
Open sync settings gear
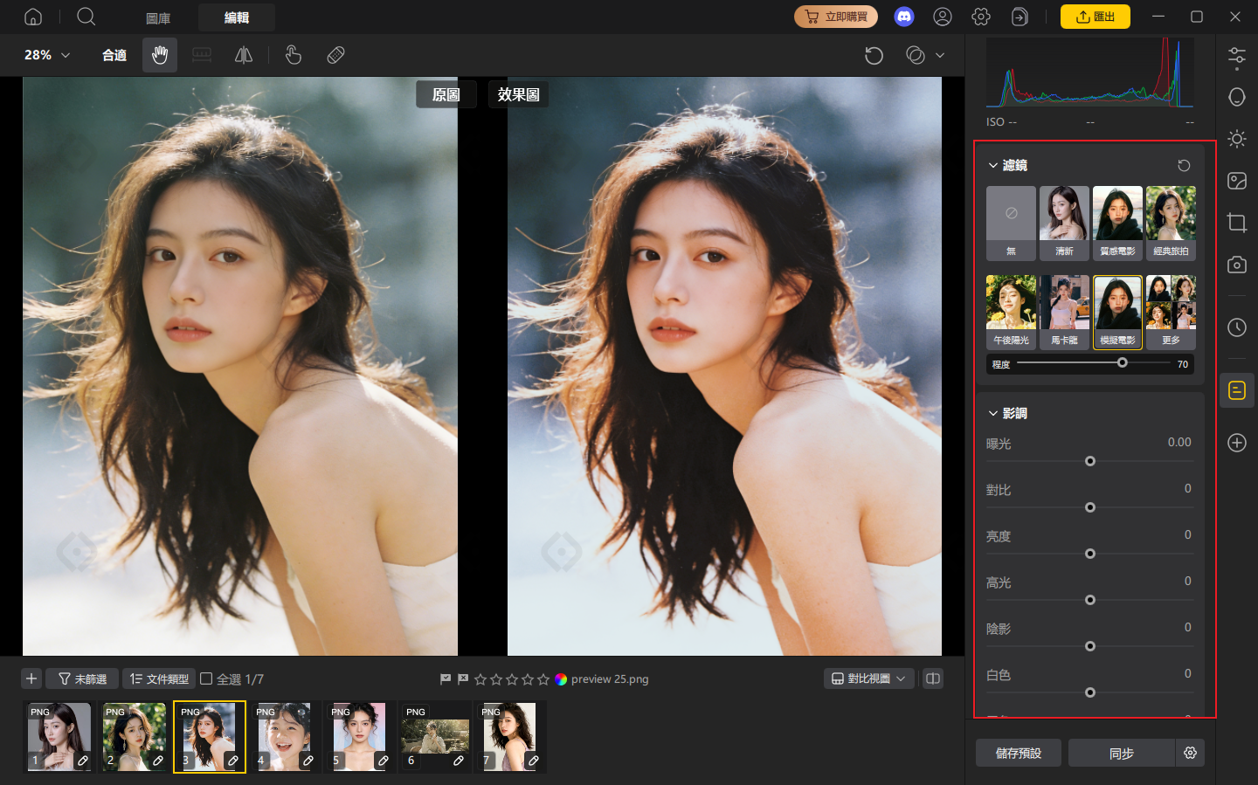point(1190,753)
